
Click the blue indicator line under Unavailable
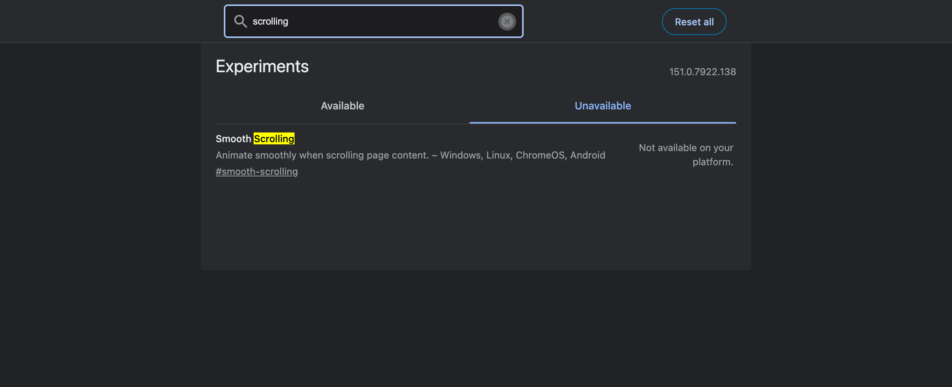pyautogui.click(x=603, y=123)
